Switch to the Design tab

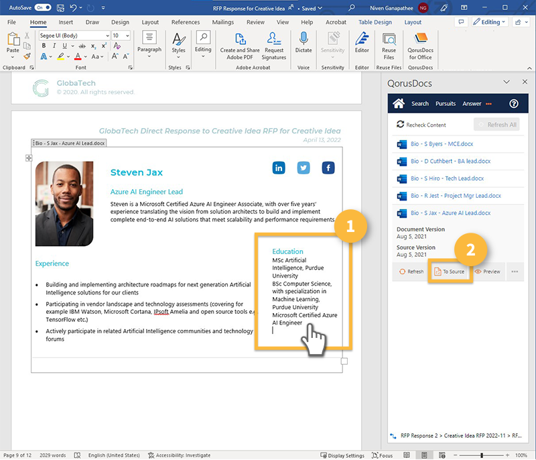tap(120, 22)
